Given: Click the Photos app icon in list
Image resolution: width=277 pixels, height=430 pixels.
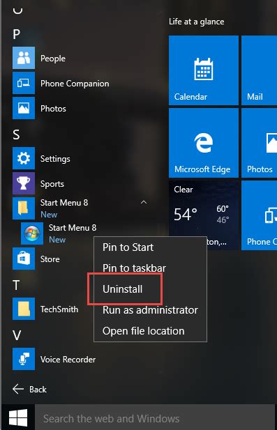Looking at the screenshot, I should pos(24,108).
